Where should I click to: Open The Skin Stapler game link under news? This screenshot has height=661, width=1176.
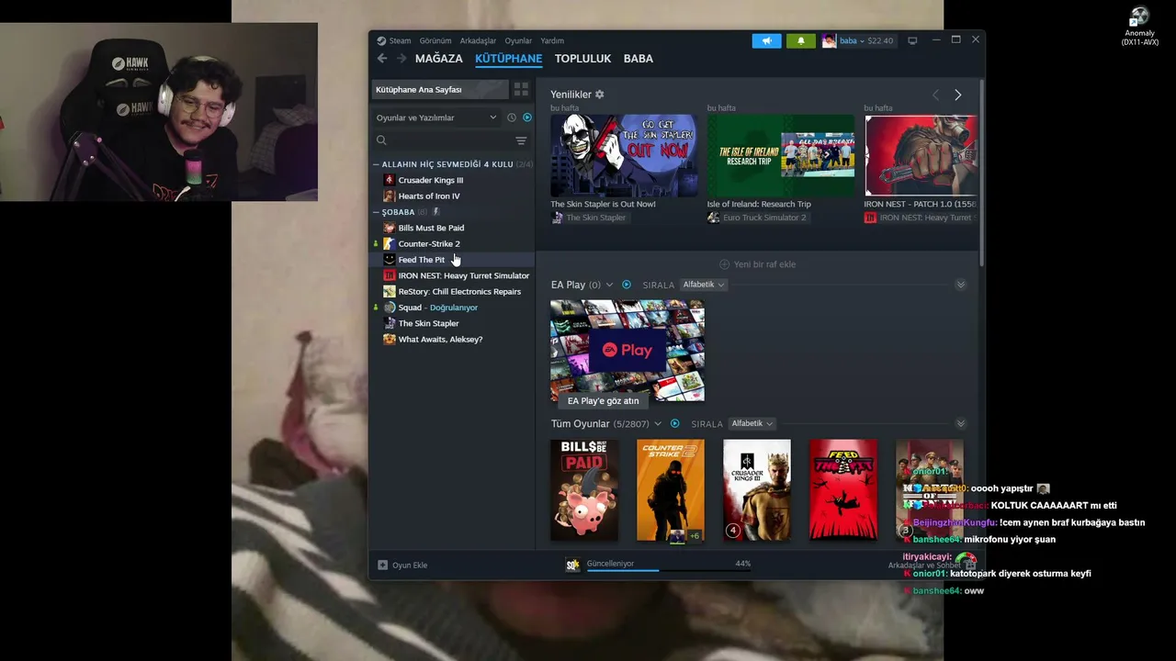589,218
